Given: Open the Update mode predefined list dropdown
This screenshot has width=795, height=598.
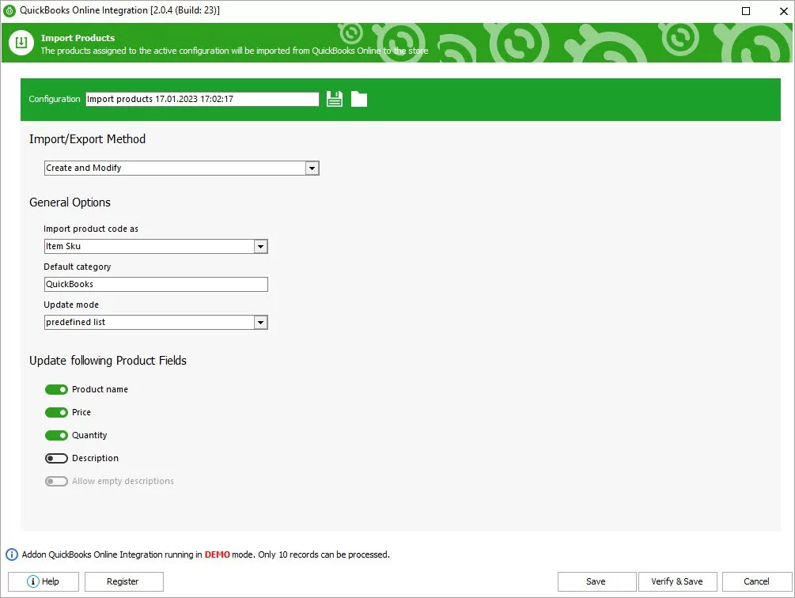Looking at the screenshot, I should 260,322.
